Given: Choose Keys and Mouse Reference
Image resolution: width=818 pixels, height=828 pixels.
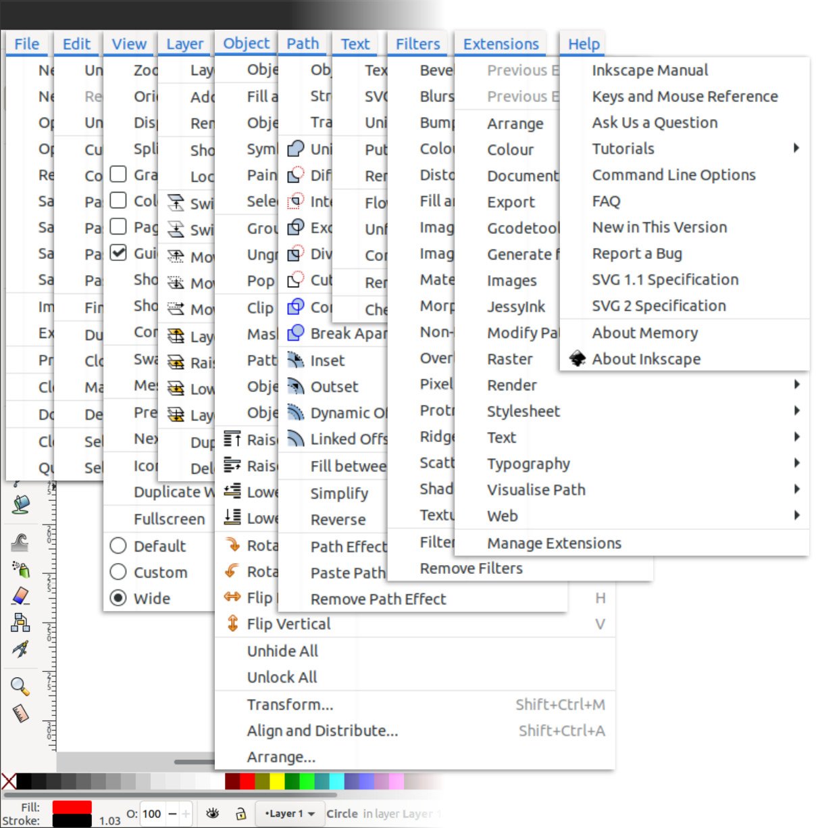Looking at the screenshot, I should 685,97.
